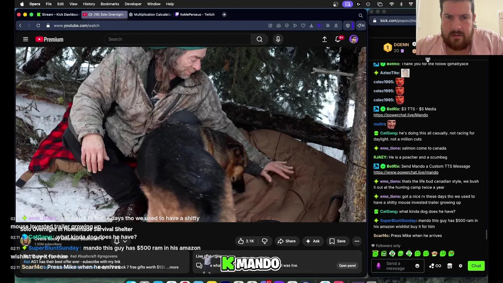Open Opera ad blocker shield icon
This screenshot has width=503, height=283.
(287, 26)
